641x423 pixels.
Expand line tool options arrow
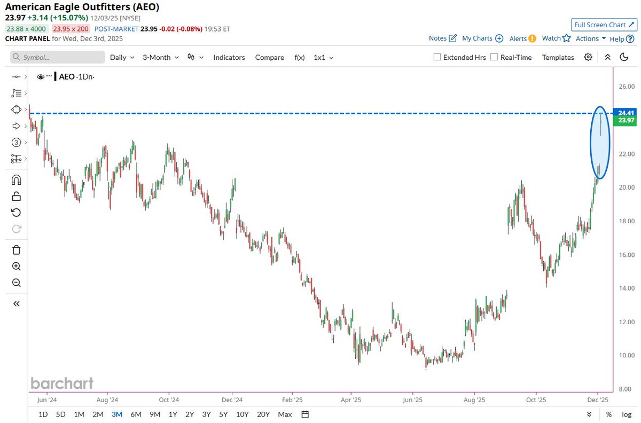(x=25, y=77)
